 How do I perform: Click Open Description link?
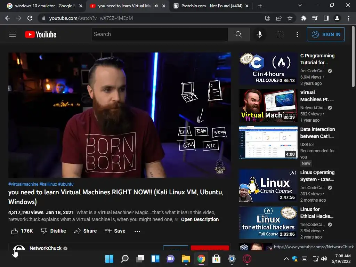click(200, 220)
